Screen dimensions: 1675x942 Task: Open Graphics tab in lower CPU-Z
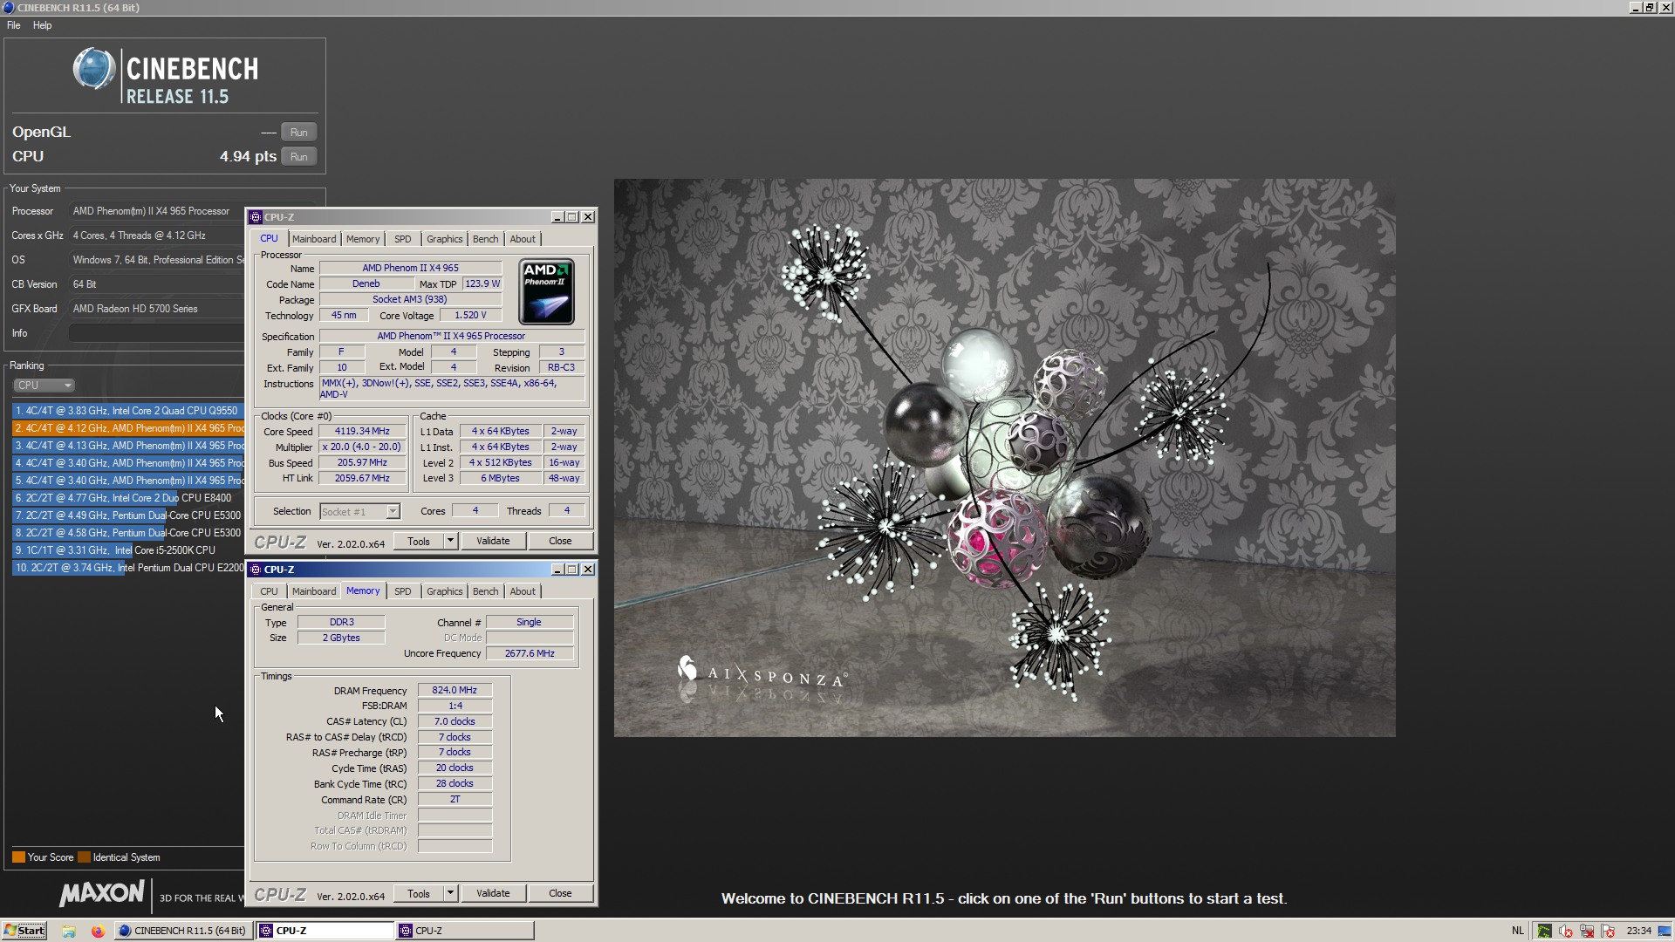[445, 591]
